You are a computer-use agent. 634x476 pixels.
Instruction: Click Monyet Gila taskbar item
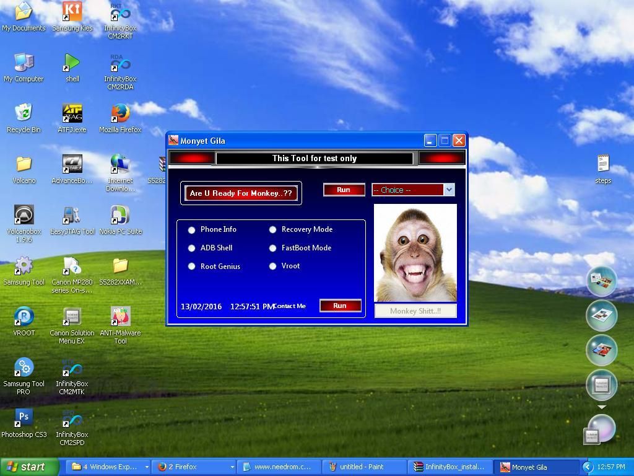click(x=537, y=467)
